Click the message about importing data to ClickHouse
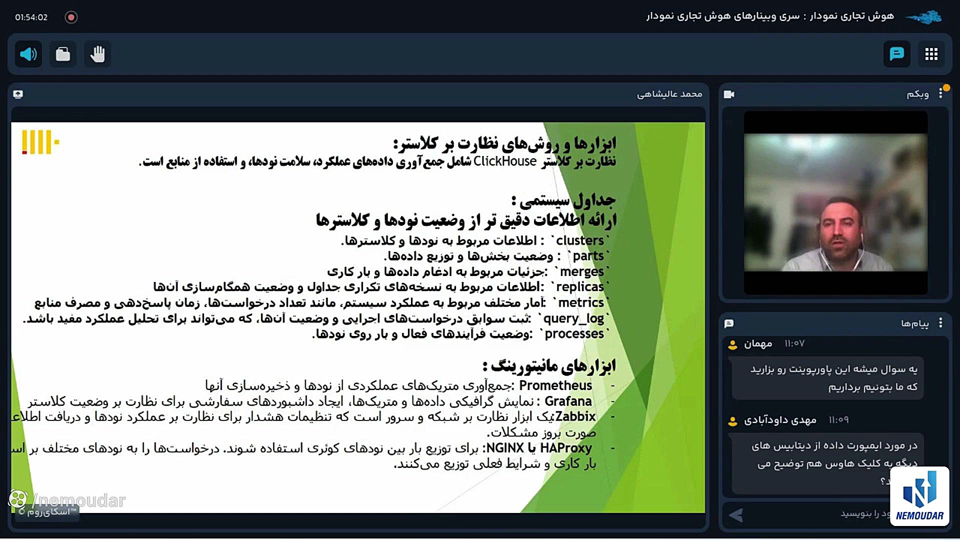 828,463
